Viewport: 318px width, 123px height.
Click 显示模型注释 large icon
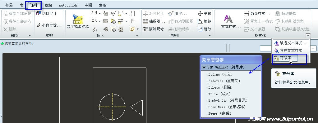pos(78,21)
